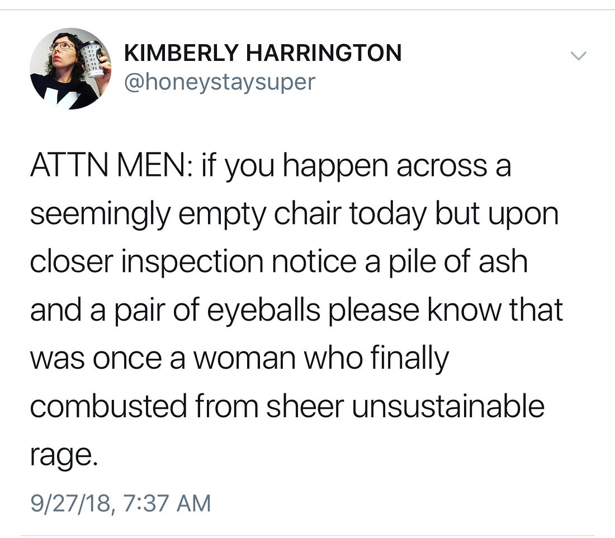Click the word 'eyeballs' in the tweet
The image size is (615, 538).
pyautogui.click(x=263, y=310)
